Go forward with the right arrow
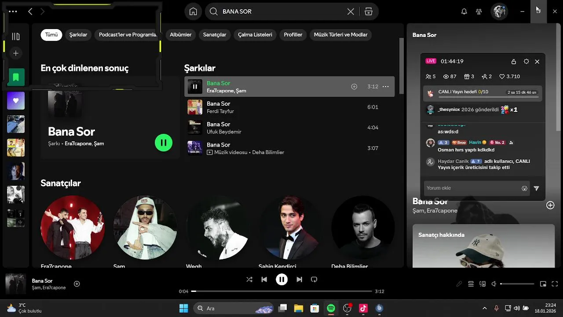Screen dimensions: 563x317 click(43, 11)
